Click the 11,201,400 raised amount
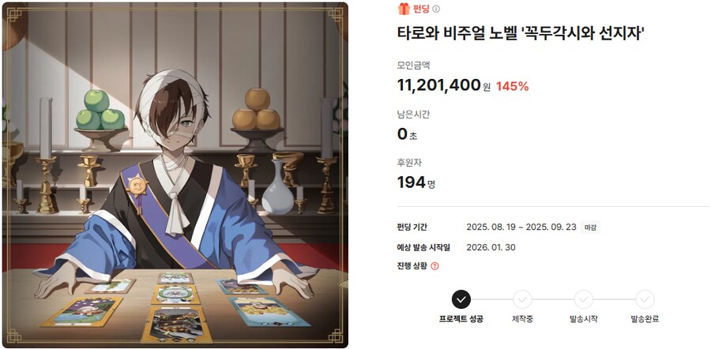The image size is (711, 349). pos(438,84)
